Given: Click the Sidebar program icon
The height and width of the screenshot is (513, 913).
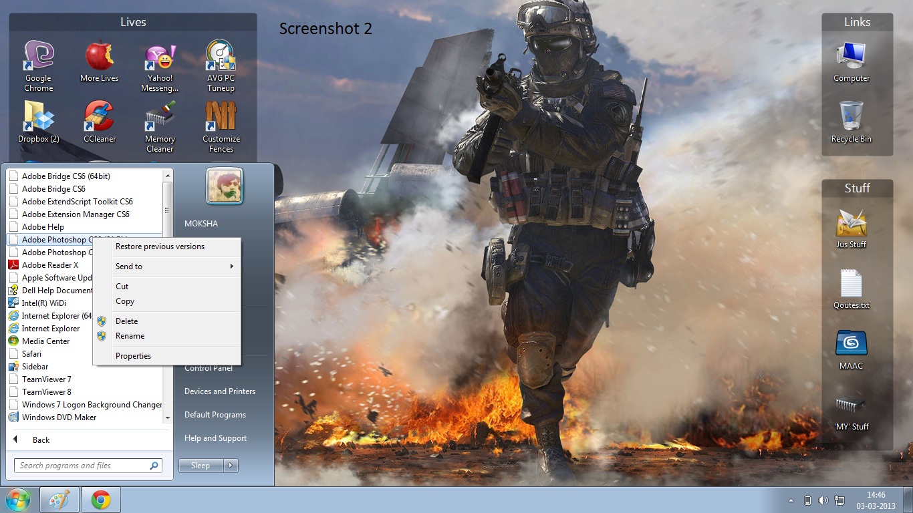Looking at the screenshot, I should coord(13,367).
